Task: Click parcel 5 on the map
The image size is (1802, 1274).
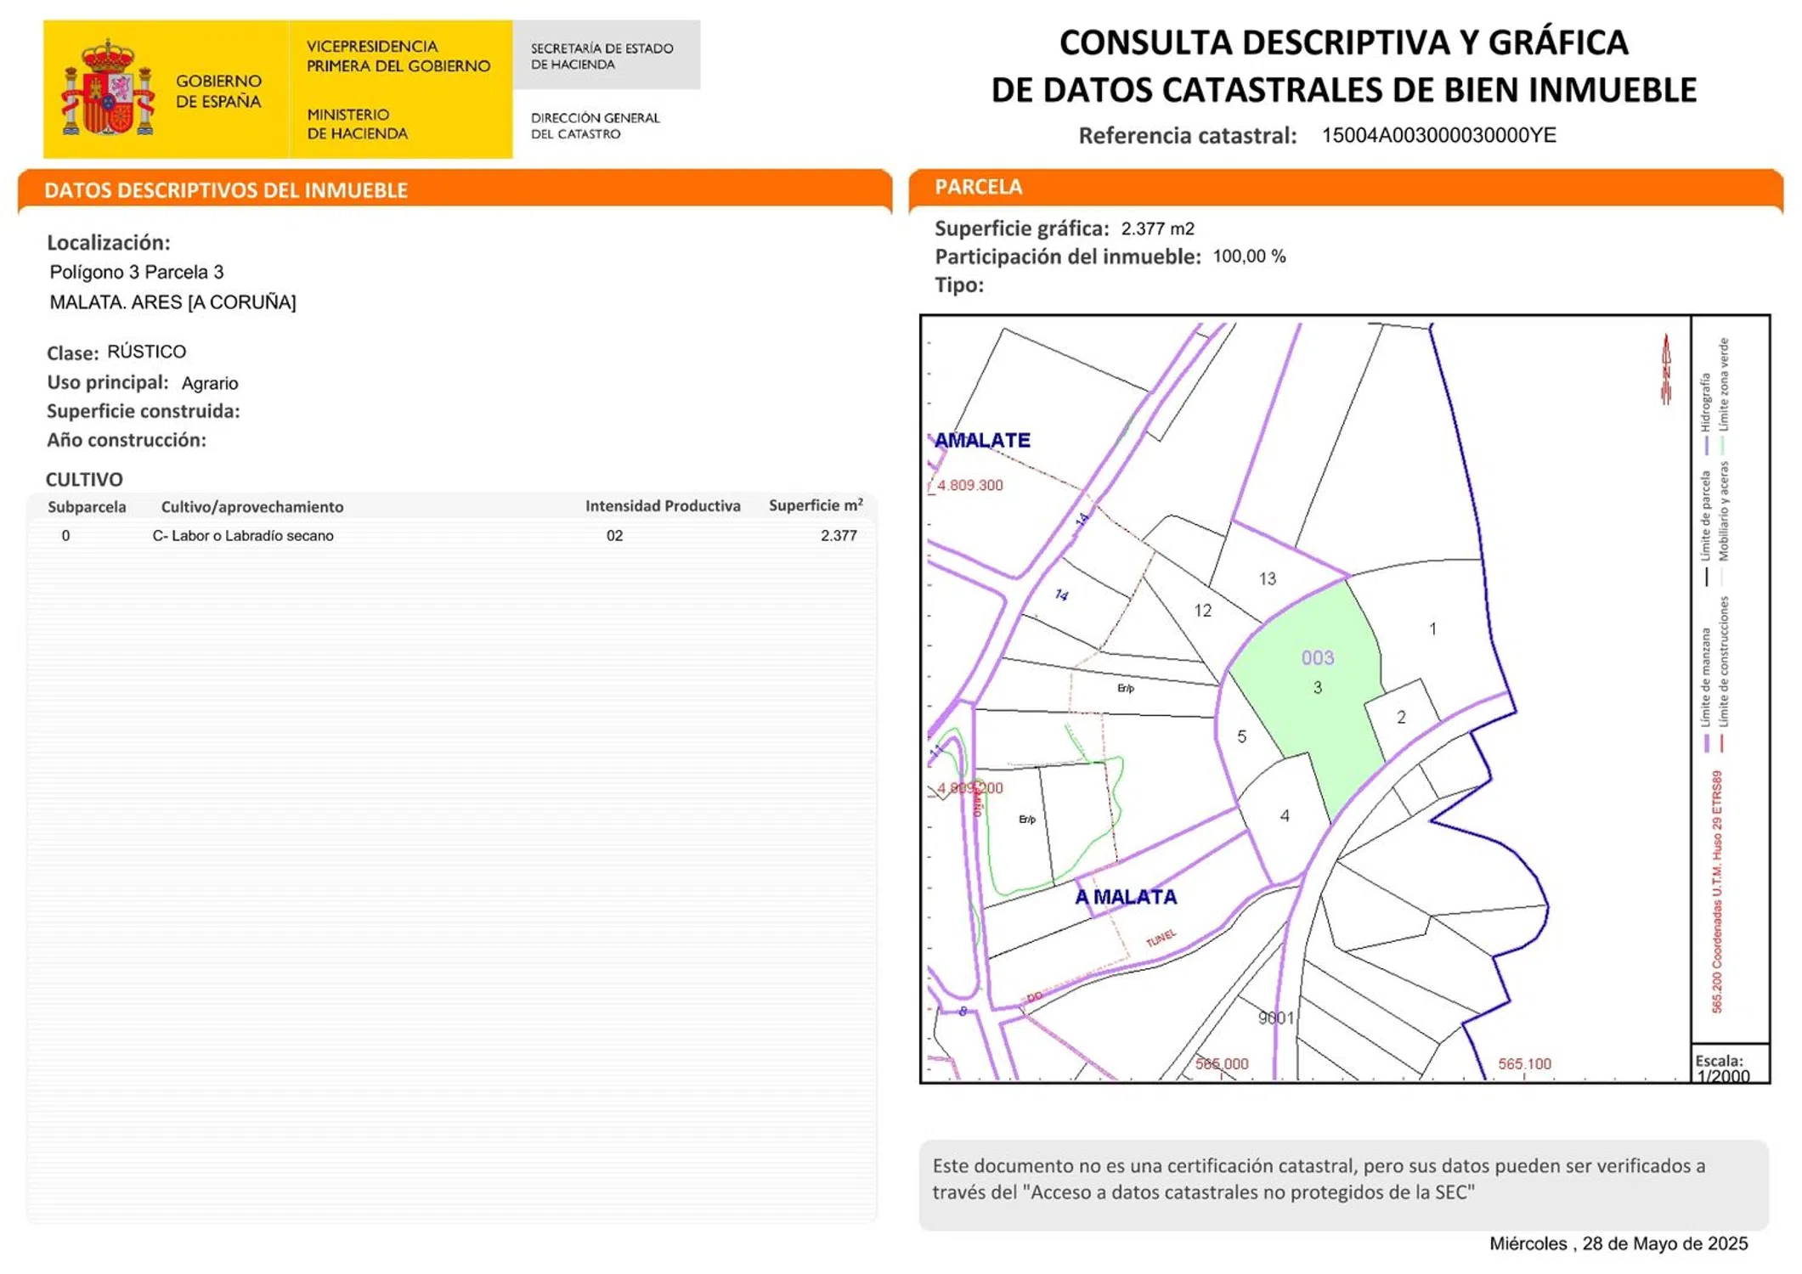Action: pyautogui.click(x=1241, y=736)
